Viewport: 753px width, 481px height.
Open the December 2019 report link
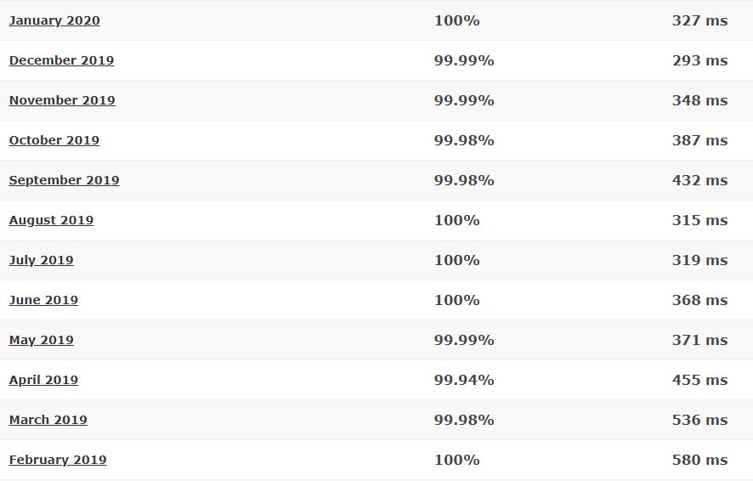coord(61,60)
